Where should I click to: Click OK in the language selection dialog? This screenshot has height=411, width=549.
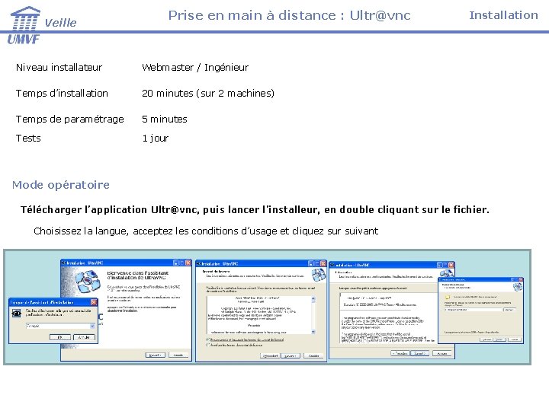(x=60, y=337)
